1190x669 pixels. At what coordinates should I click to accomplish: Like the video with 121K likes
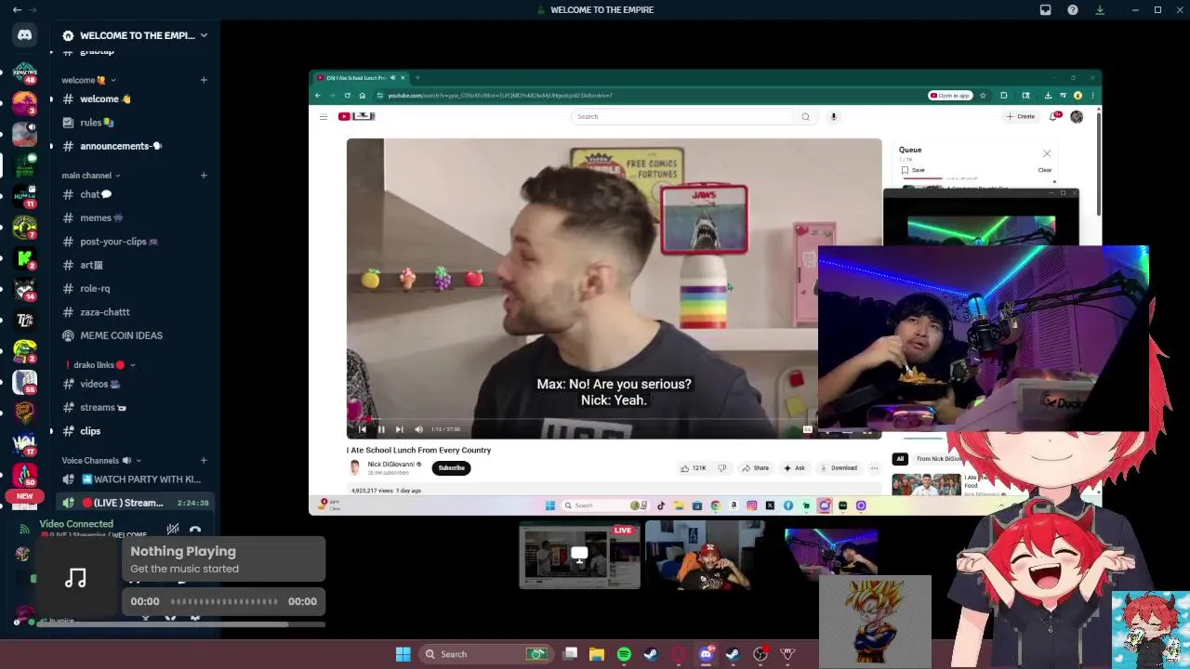(x=694, y=468)
